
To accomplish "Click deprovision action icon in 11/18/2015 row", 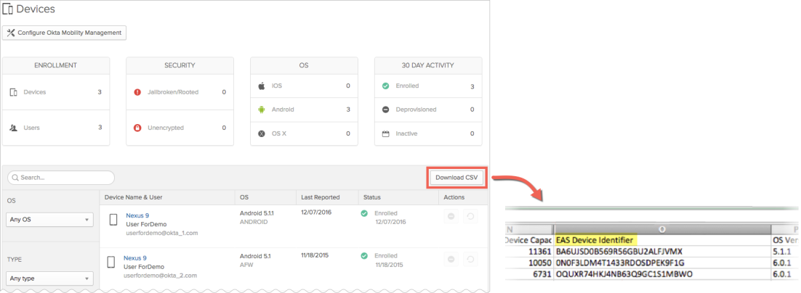I will pos(451,260).
